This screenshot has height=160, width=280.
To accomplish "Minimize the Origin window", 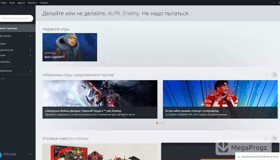I will point(274,3).
